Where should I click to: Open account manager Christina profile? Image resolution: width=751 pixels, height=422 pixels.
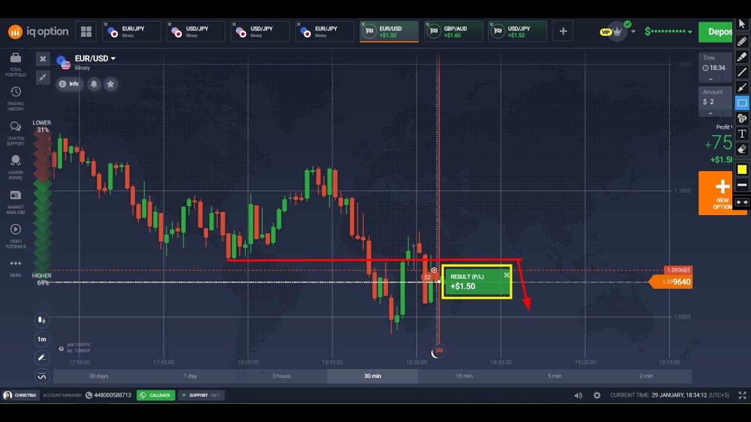[20, 395]
